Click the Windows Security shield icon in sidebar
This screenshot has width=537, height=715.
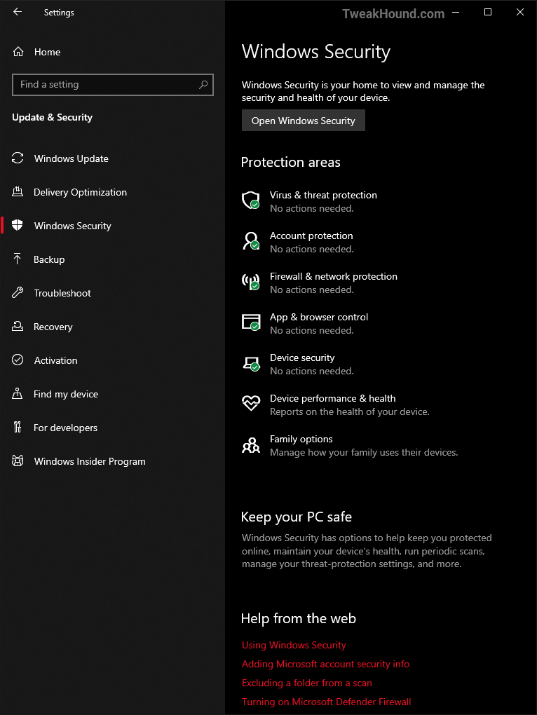coord(18,225)
